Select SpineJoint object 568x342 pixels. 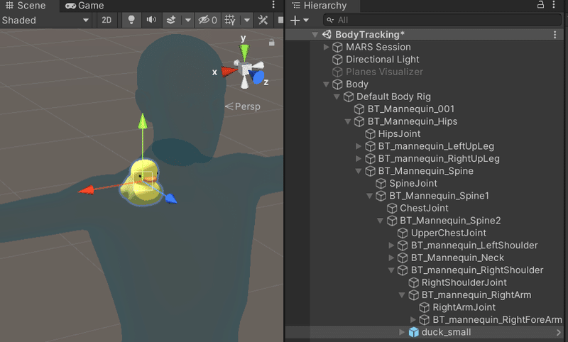413,184
